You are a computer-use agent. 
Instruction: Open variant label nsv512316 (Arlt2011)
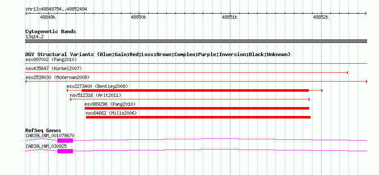pos(95,96)
